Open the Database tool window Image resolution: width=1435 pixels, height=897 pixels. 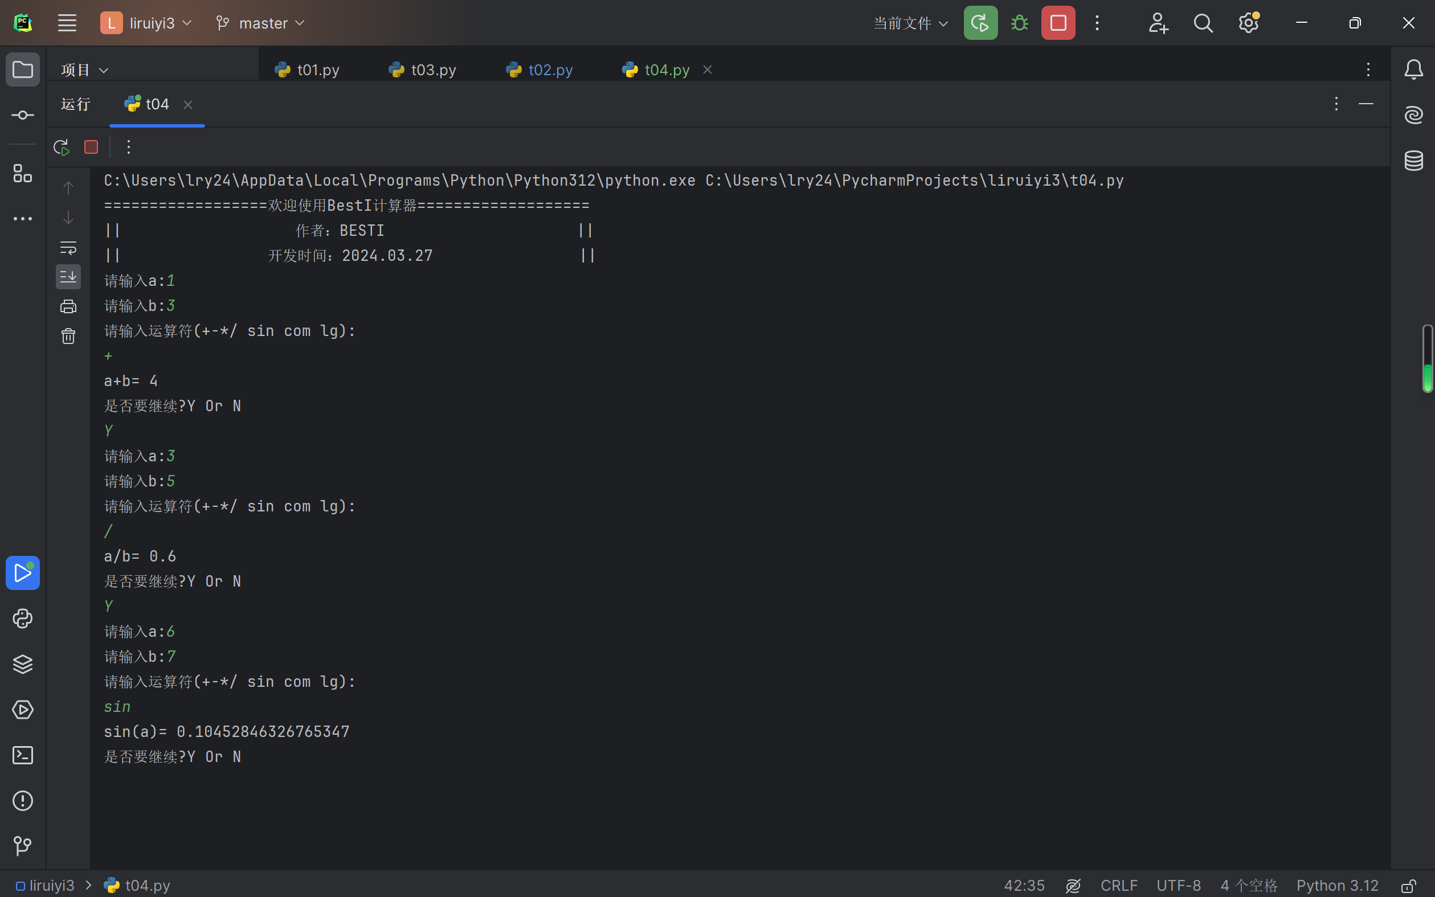(1414, 160)
